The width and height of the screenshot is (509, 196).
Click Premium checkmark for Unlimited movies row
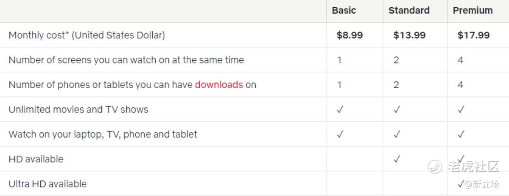point(461,109)
